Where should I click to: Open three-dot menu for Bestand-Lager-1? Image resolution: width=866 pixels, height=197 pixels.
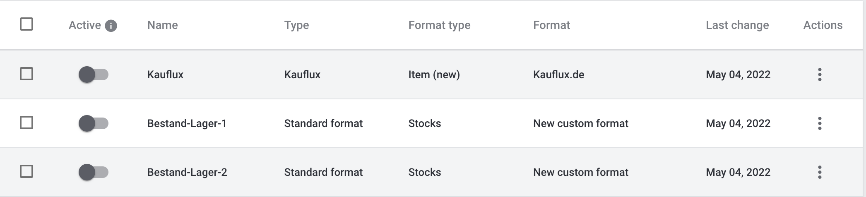click(x=820, y=123)
